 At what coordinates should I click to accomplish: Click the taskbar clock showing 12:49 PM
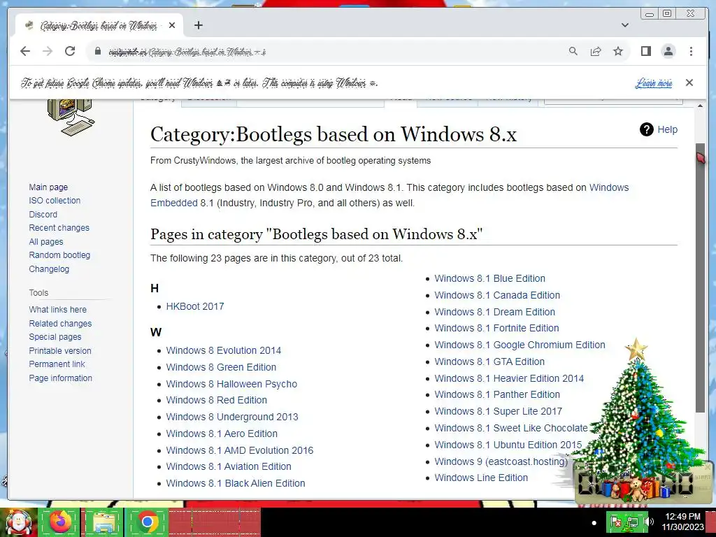[x=682, y=522]
